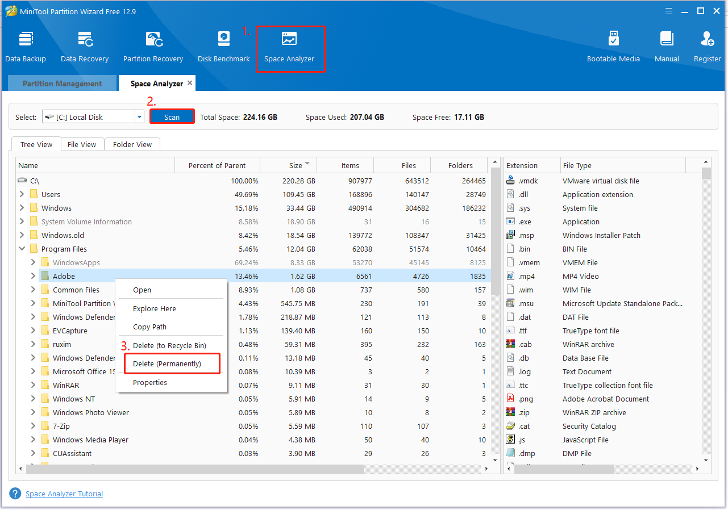Expand the EVCapture folder node
This screenshot has height=510, width=728.
pyautogui.click(x=33, y=331)
